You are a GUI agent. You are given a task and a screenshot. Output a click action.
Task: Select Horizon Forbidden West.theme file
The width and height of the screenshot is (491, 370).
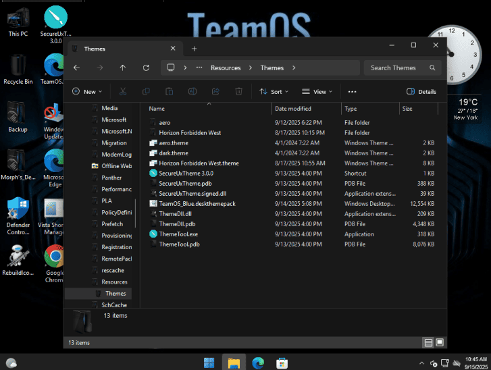199,163
